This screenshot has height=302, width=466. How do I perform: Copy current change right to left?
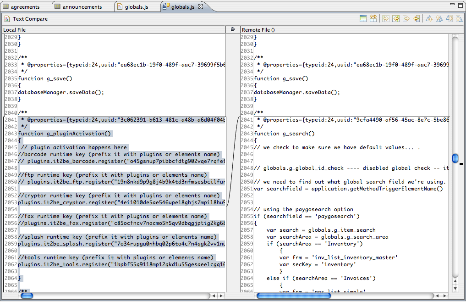coord(416,18)
